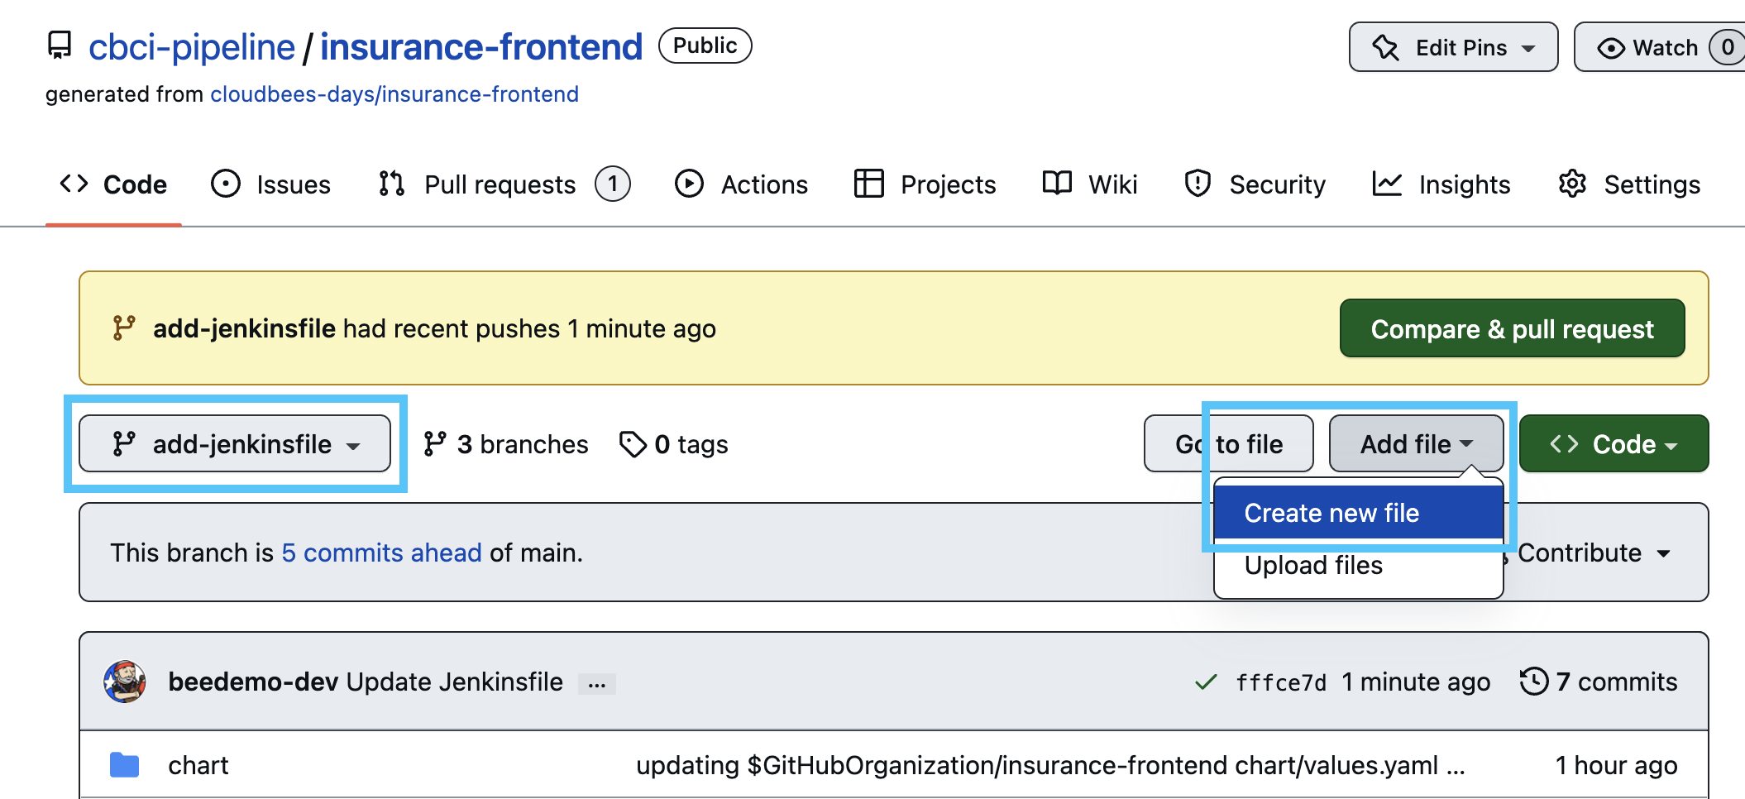1745x799 pixels.
Task: Select Create new file menu item
Action: [1358, 513]
